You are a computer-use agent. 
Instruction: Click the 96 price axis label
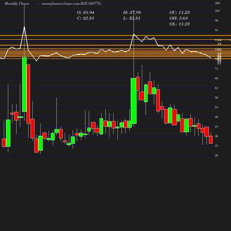click(x=217, y=21)
